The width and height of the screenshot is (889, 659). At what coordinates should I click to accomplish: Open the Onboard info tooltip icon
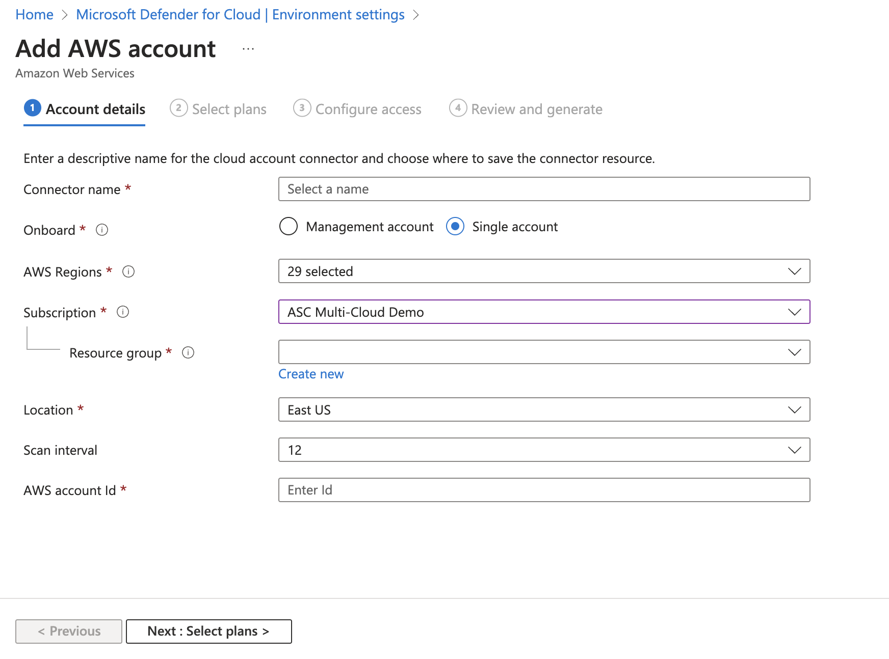[101, 230]
